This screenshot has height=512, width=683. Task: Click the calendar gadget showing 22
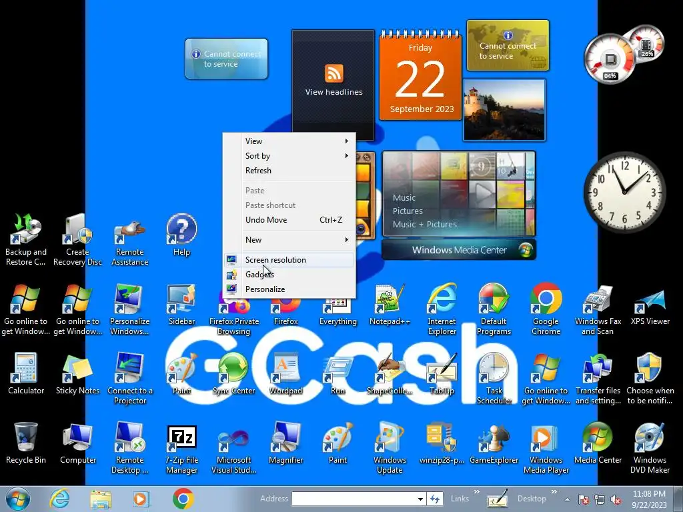pyautogui.click(x=420, y=76)
